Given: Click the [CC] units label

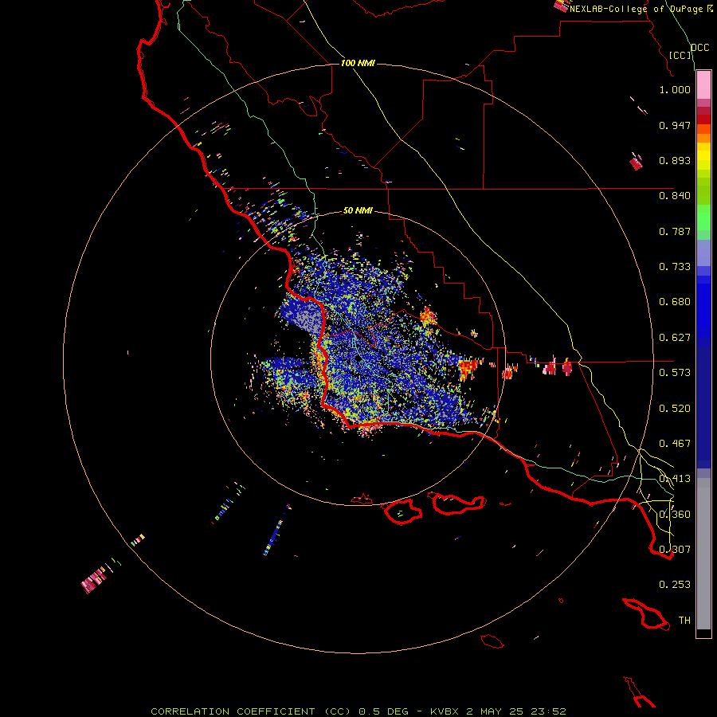Looking at the screenshot, I should (680, 55).
